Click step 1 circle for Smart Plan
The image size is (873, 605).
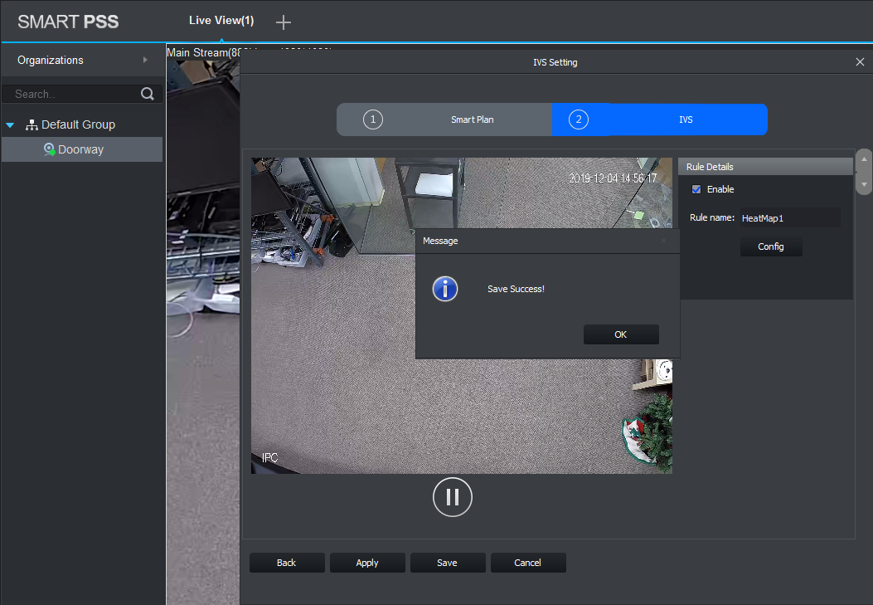click(373, 120)
